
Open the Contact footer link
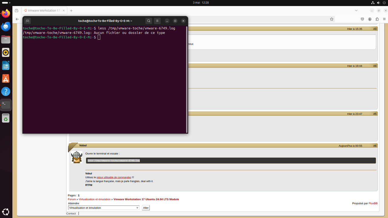click(x=71, y=213)
